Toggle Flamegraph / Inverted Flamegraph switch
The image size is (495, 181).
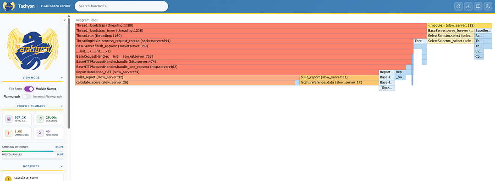pyautogui.click(x=27, y=96)
